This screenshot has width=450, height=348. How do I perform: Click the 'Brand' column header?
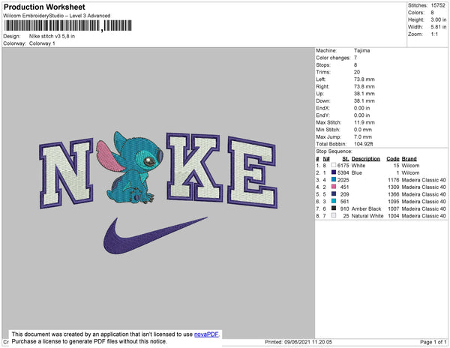tap(409, 159)
